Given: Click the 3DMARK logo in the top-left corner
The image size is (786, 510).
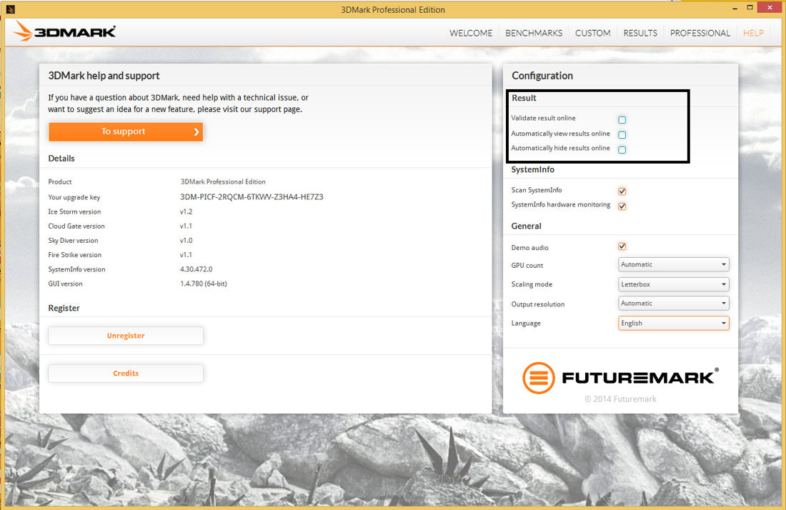Looking at the screenshot, I should coord(64,31).
